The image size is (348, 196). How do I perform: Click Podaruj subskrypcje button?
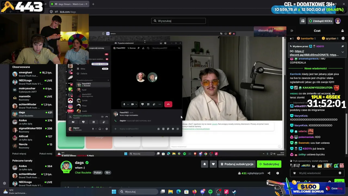click(x=237, y=164)
